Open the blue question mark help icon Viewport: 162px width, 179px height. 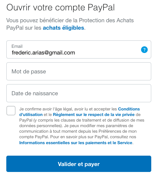pyautogui.click(x=144, y=50)
